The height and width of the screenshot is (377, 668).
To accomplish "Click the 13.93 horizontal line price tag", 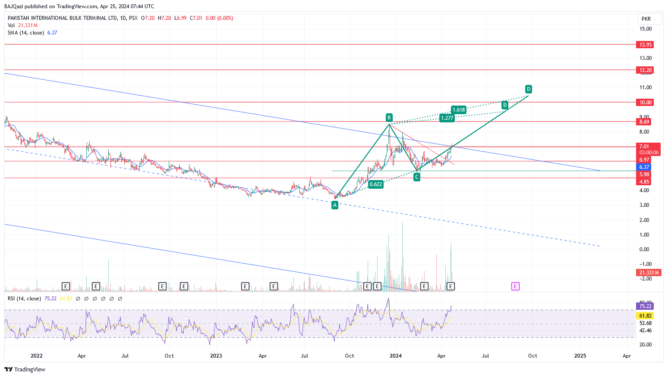I will pos(645,45).
